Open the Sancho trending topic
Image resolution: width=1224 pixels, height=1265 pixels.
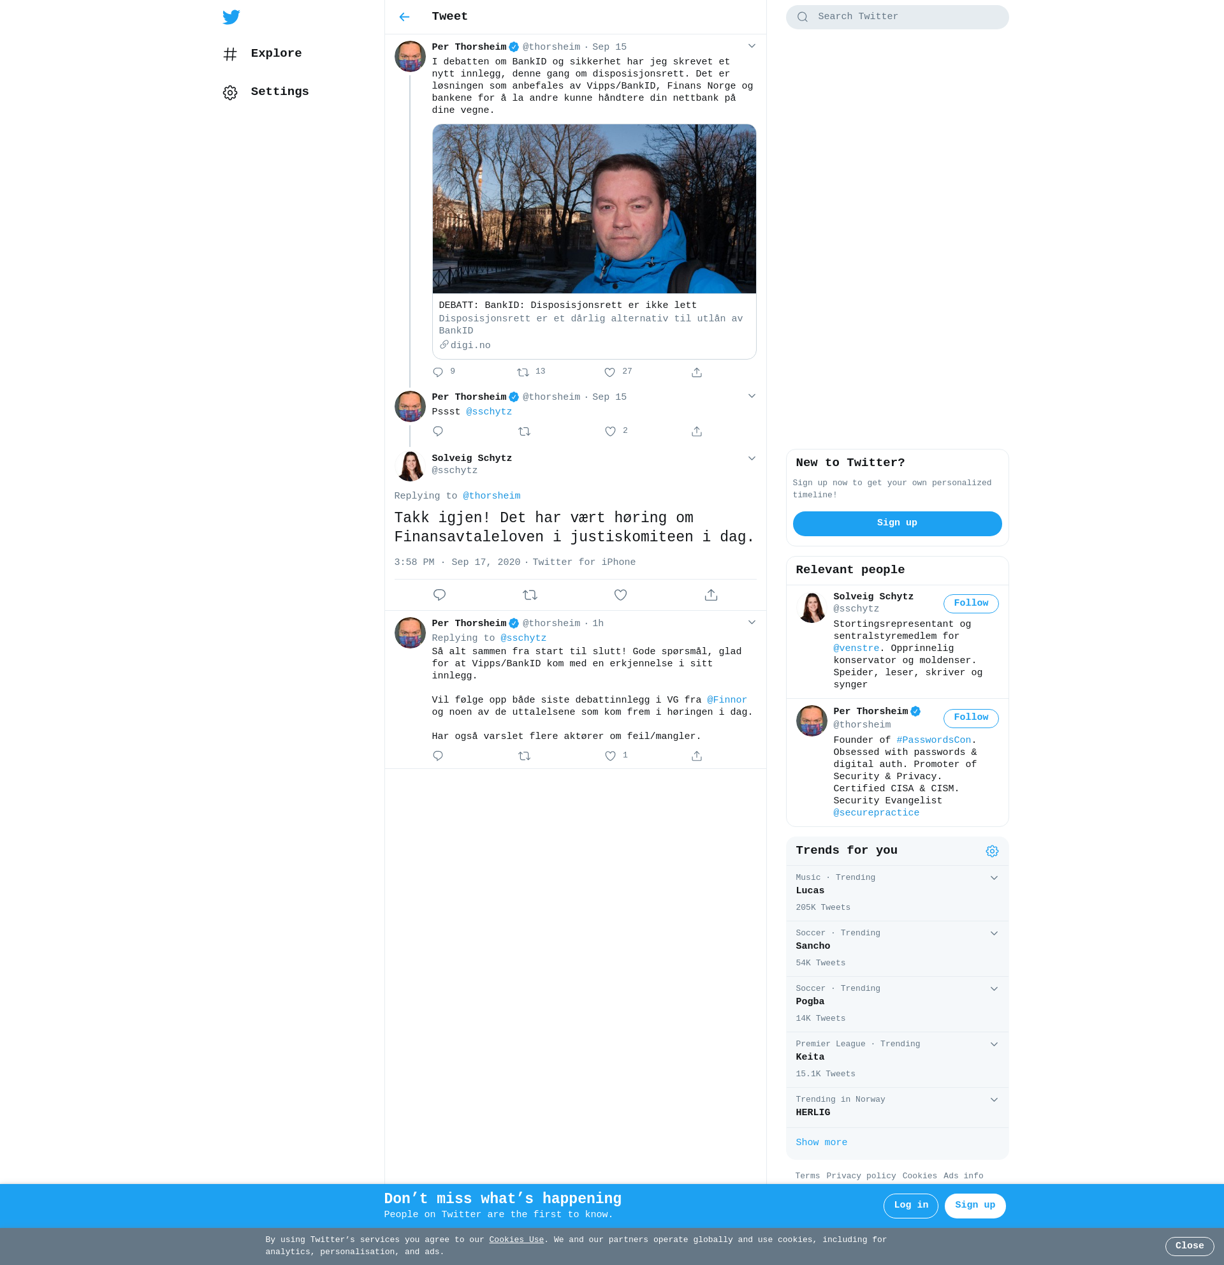point(897,948)
